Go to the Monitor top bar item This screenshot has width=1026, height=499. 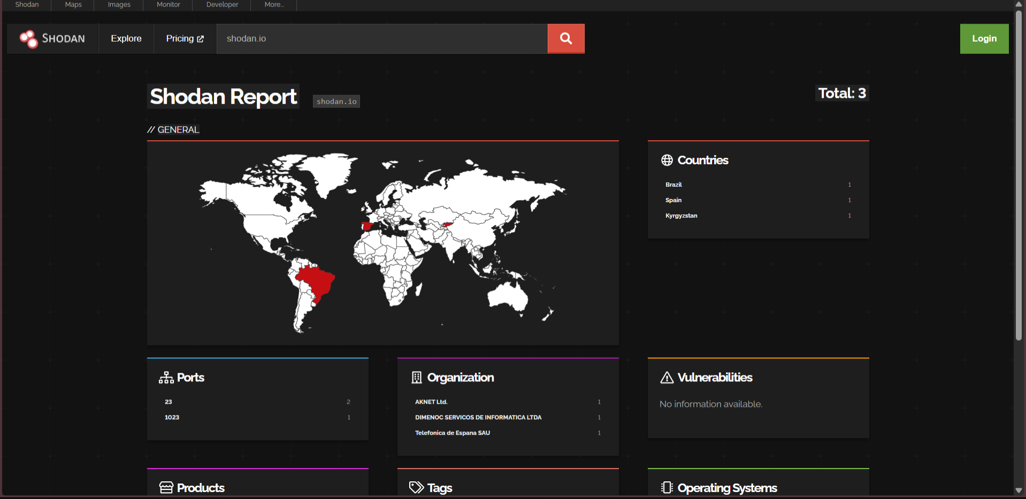[x=168, y=5]
